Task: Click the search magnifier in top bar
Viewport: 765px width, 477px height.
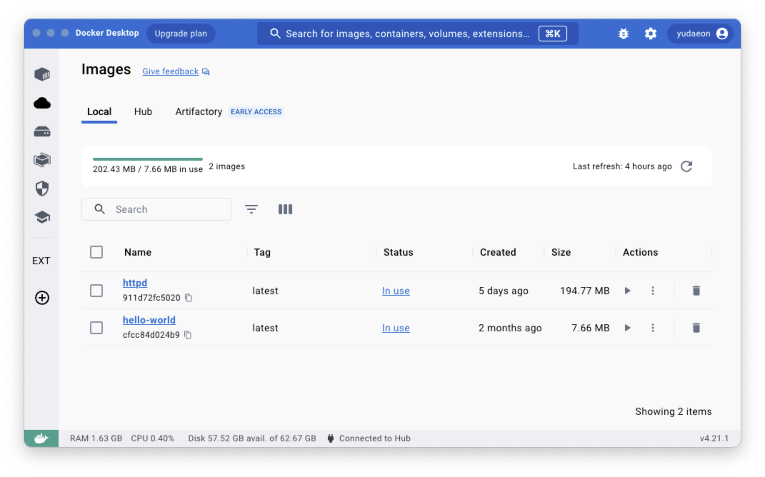Action: pos(275,34)
